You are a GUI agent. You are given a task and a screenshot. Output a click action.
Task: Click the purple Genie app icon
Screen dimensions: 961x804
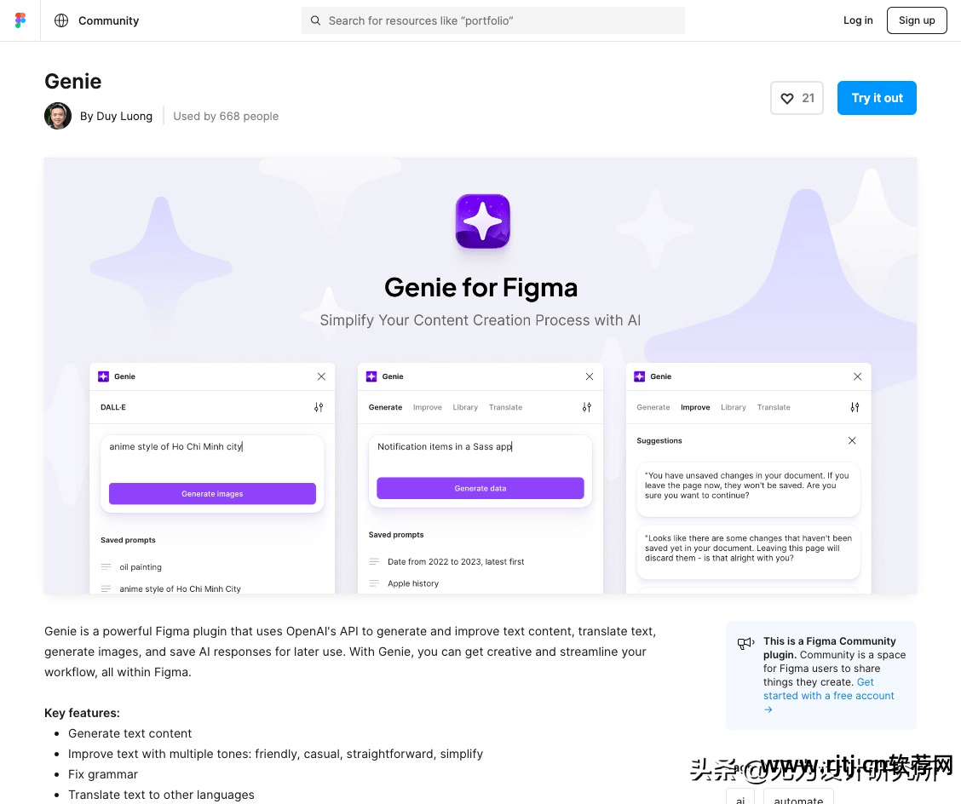482,221
